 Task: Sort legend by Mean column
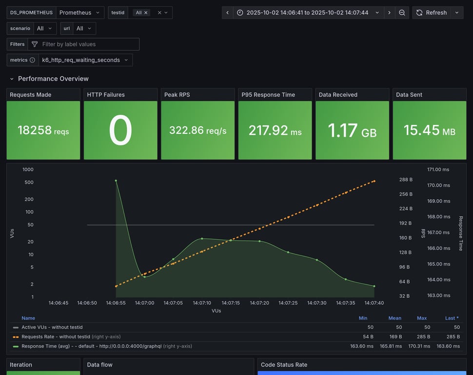394,318
